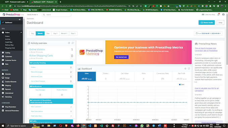Viewport: 228px width, 128px height.
Task: Open the Creative Elements menu icon
Action: pyautogui.click(x=3, y=82)
